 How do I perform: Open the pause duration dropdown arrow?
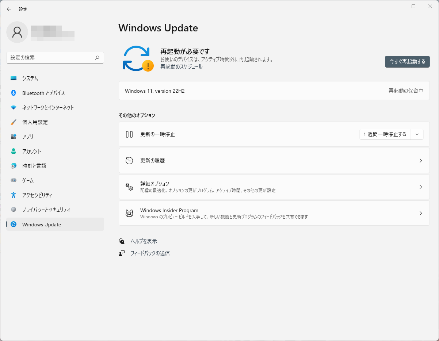(417, 134)
